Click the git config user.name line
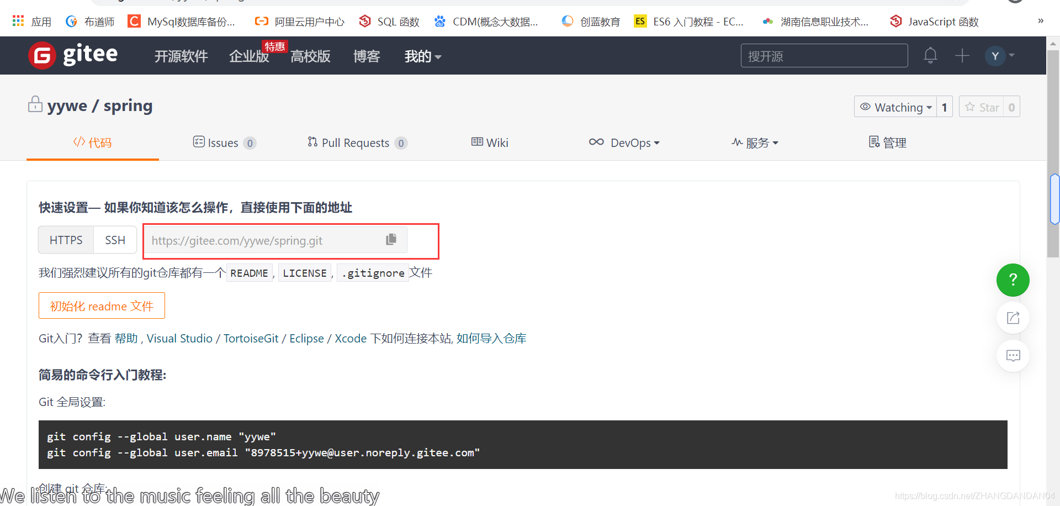 click(x=161, y=436)
